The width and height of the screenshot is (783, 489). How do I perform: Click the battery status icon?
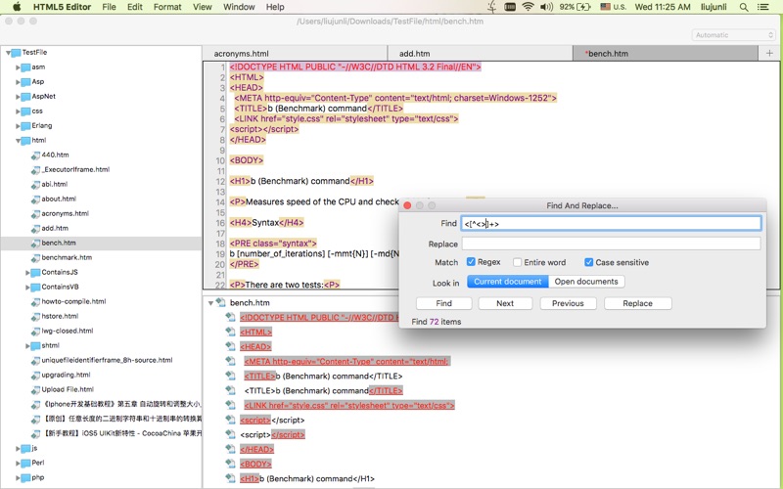click(x=583, y=7)
